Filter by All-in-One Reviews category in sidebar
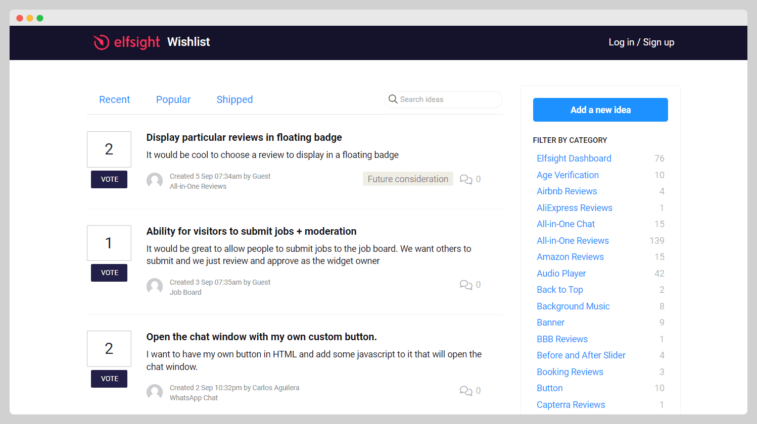This screenshot has width=757, height=424. point(573,241)
